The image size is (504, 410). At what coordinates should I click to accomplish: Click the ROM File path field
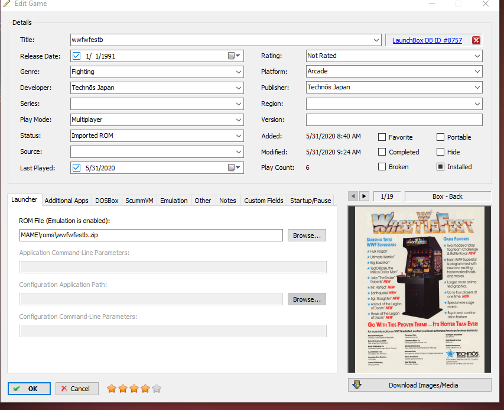pyautogui.click(x=151, y=235)
